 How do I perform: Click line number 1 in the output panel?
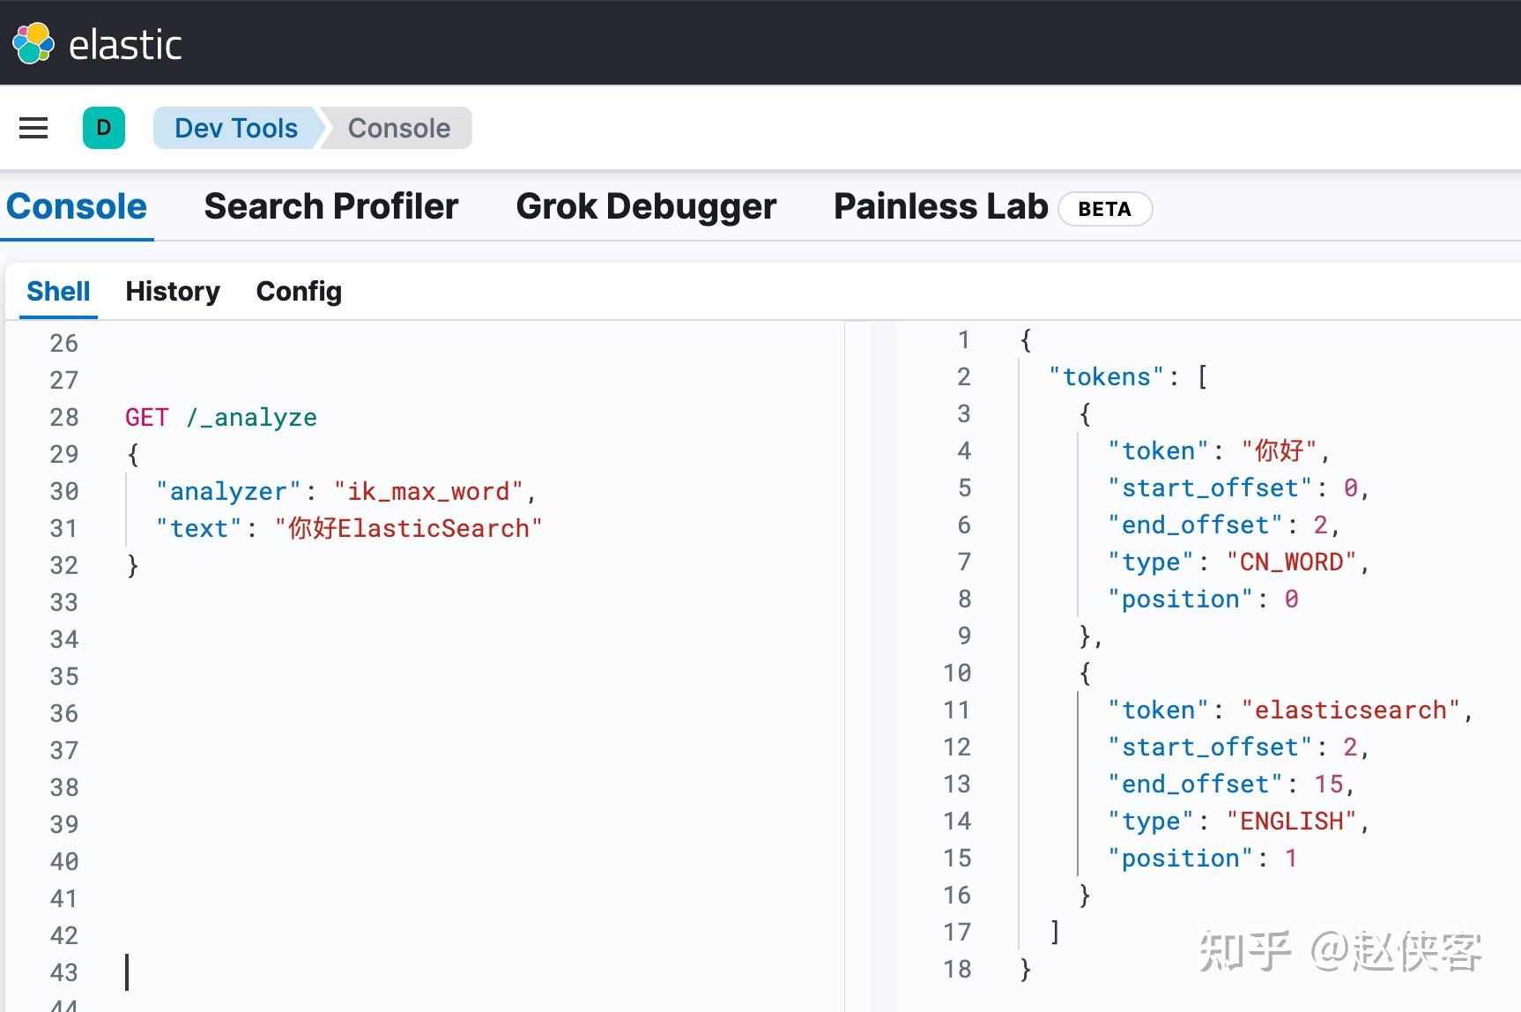(963, 340)
